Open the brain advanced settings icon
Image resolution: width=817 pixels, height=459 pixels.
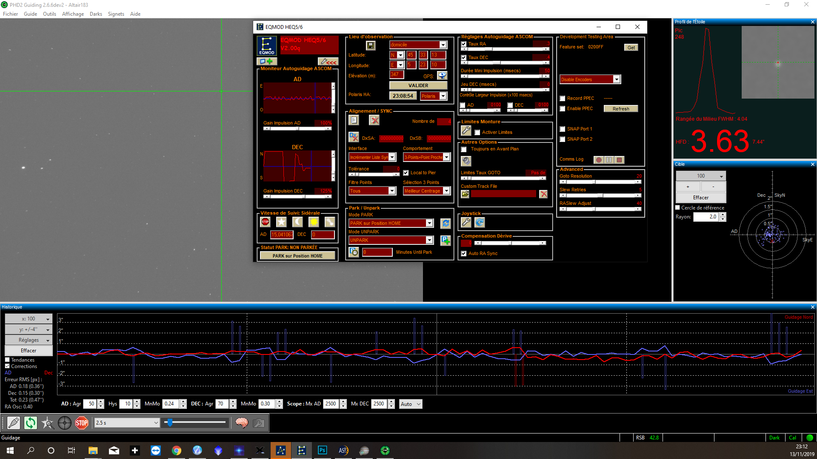[x=242, y=423]
